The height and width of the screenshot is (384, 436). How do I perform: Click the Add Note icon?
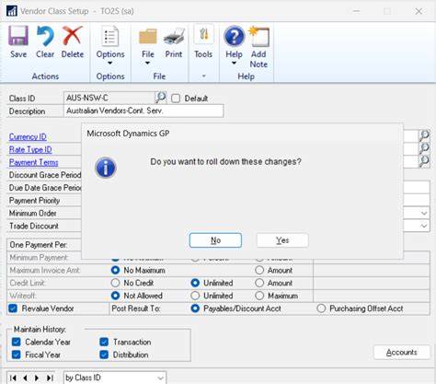(x=259, y=37)
